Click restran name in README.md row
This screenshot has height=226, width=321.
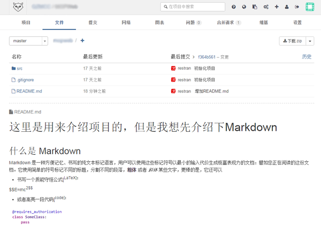pyautogui.click(x=184, y=91)
